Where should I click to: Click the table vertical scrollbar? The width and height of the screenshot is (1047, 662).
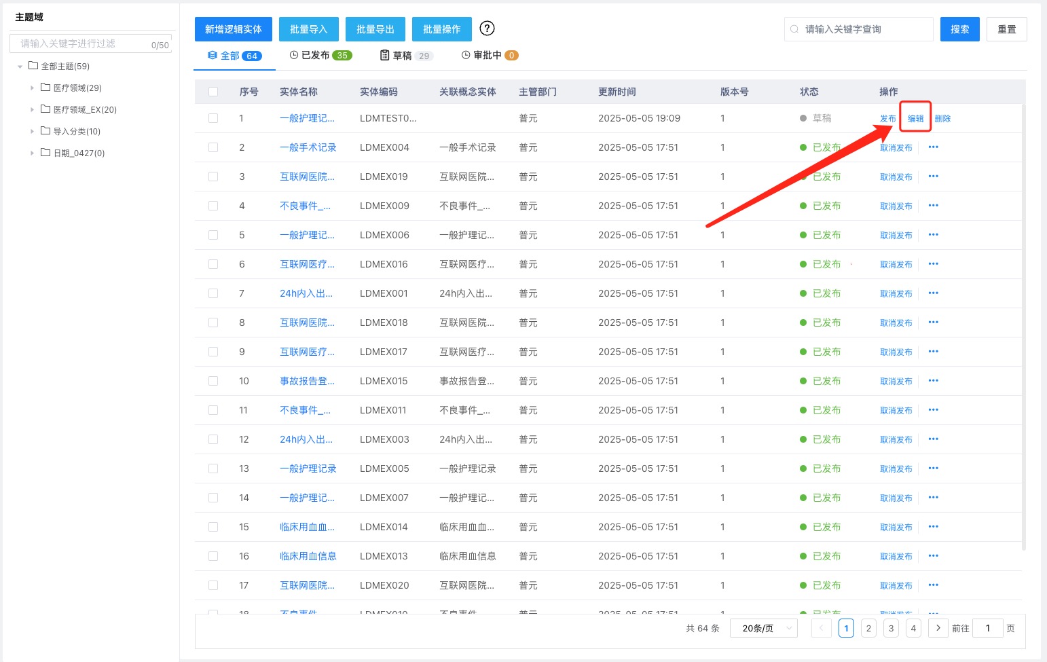click(x=1023, y=326)
